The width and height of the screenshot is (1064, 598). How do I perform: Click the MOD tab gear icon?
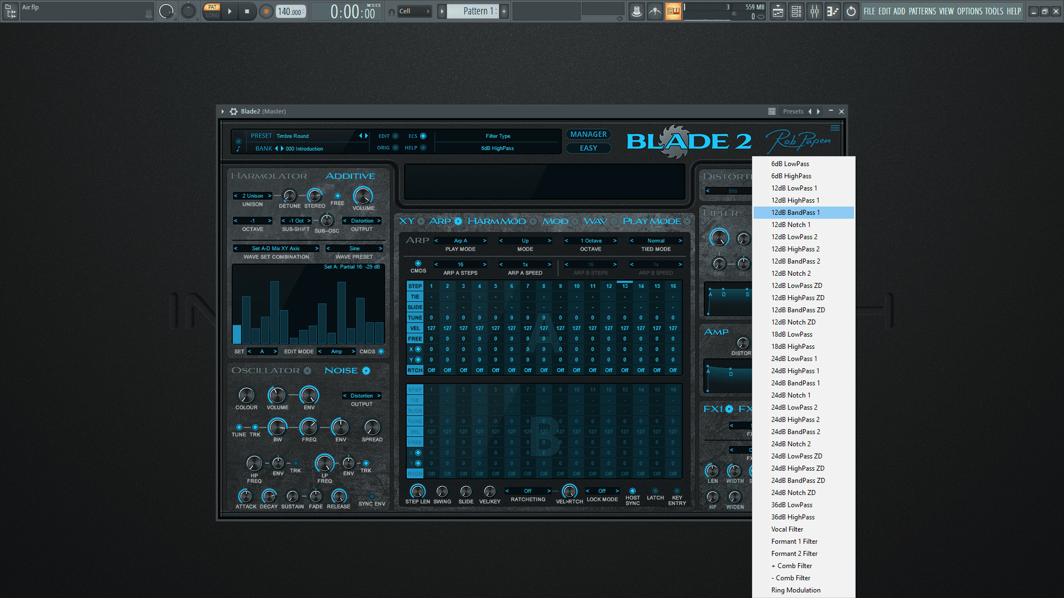point(575,221)
